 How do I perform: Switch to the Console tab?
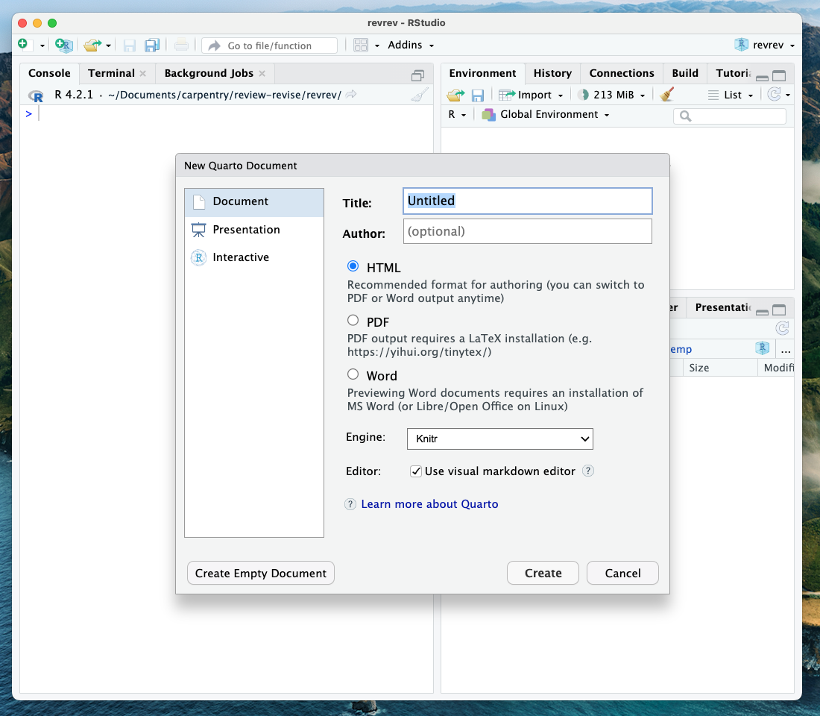(x=49, y=73)
